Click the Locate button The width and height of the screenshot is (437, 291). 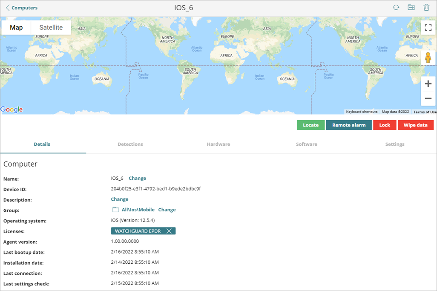click(310, 124)
